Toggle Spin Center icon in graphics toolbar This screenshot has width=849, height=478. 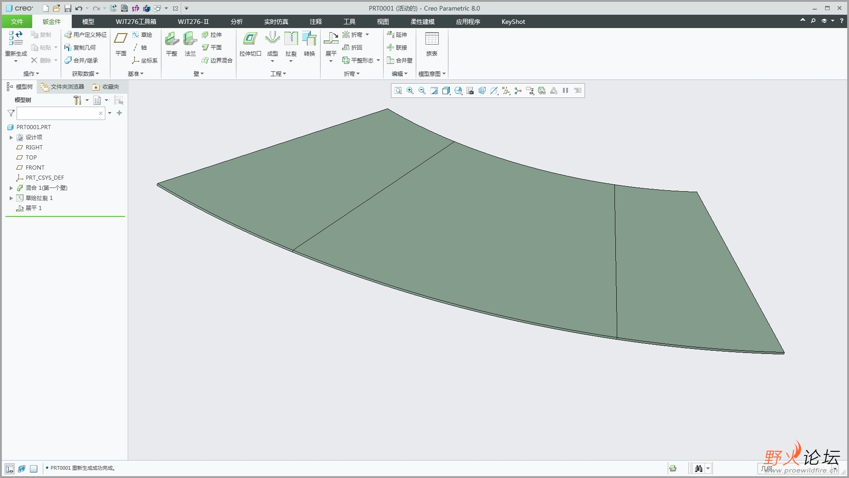click(x=518, y=91)
